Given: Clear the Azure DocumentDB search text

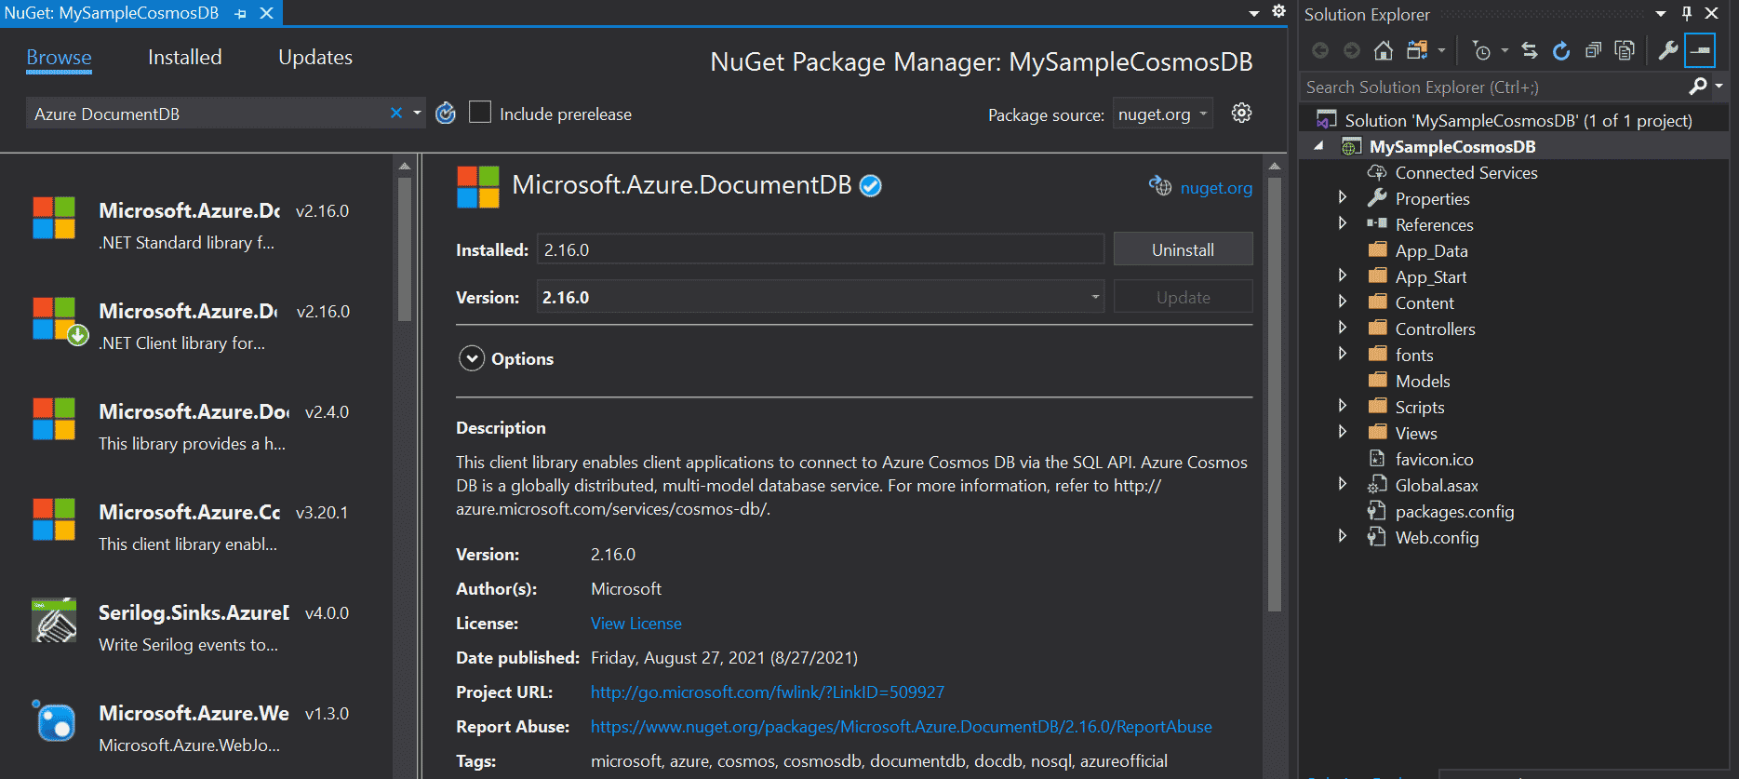Looking at the screenshot, I should point(396,113).
